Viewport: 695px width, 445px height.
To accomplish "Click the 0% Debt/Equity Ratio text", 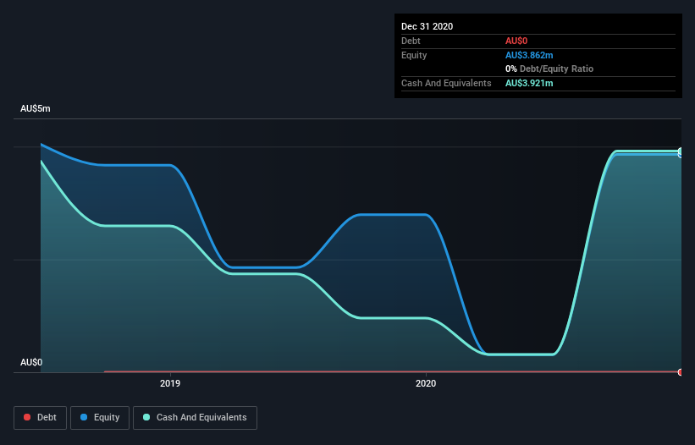I will point(549,69).
